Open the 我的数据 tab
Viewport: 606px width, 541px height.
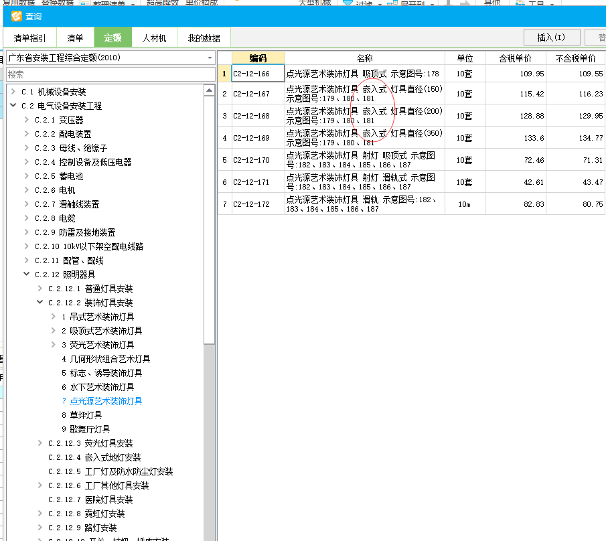tap(204, 38)
